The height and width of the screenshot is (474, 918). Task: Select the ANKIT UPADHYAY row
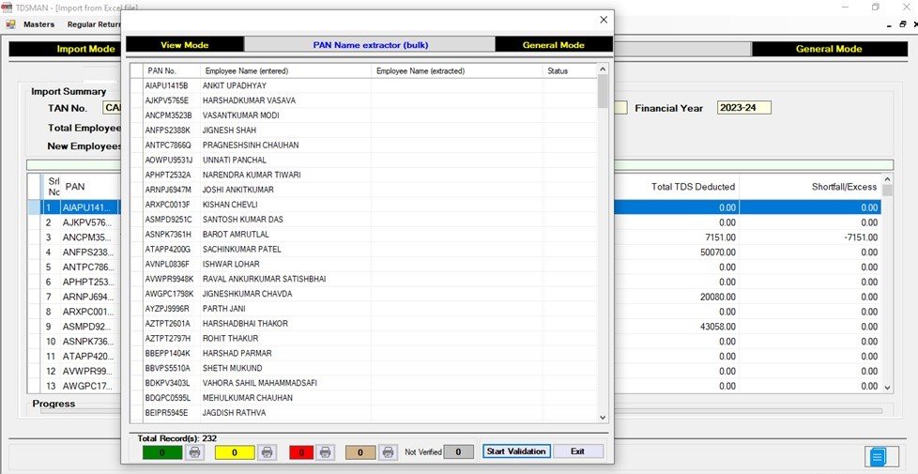363,85
